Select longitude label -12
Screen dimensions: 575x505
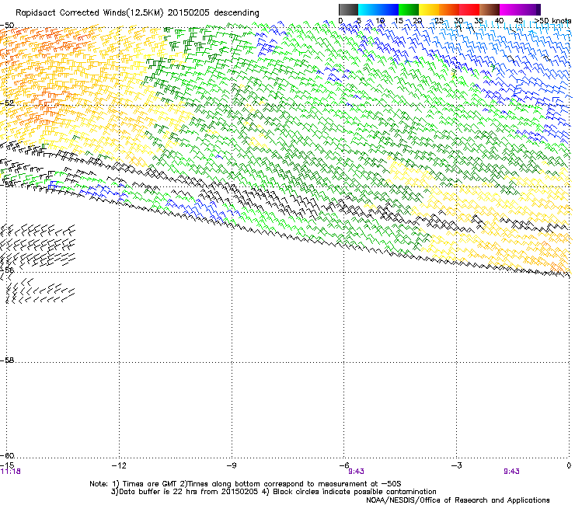click(119, 465)
